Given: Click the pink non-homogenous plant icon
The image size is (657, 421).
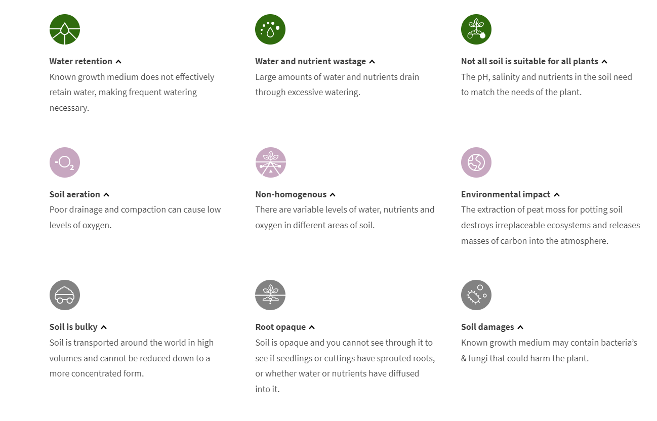Looking at the screenshot, I should click(270, 162).
